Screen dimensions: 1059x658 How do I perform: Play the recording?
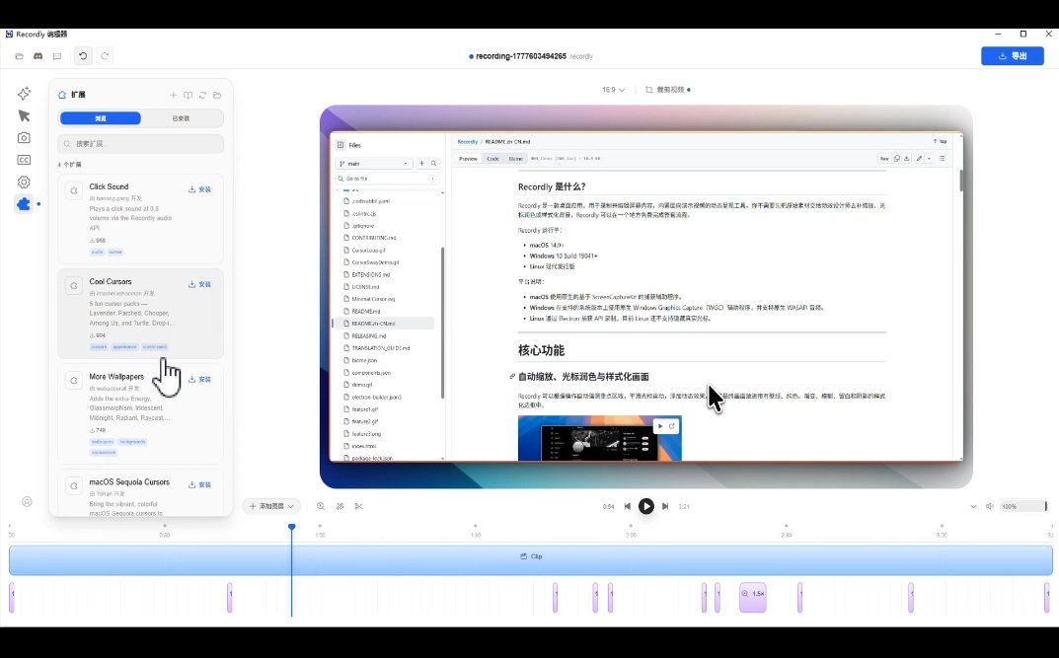coord(646,506)
